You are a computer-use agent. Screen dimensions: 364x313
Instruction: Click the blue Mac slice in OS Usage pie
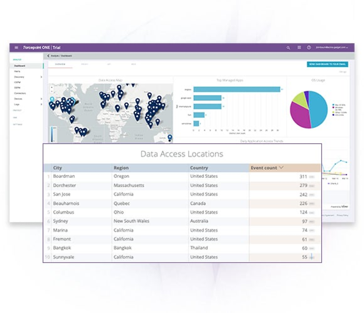click(318, 109)
